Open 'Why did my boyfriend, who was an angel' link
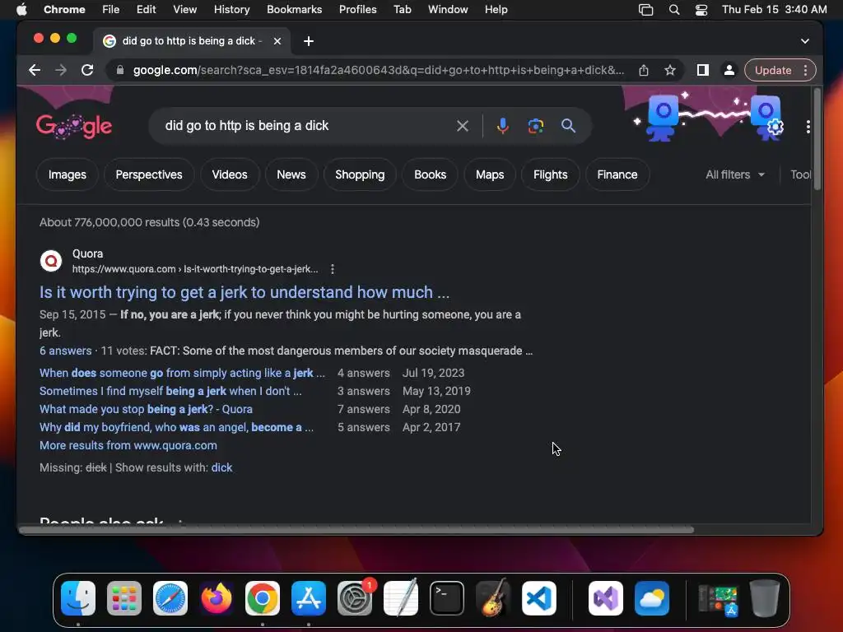 (x=176, y=428)
